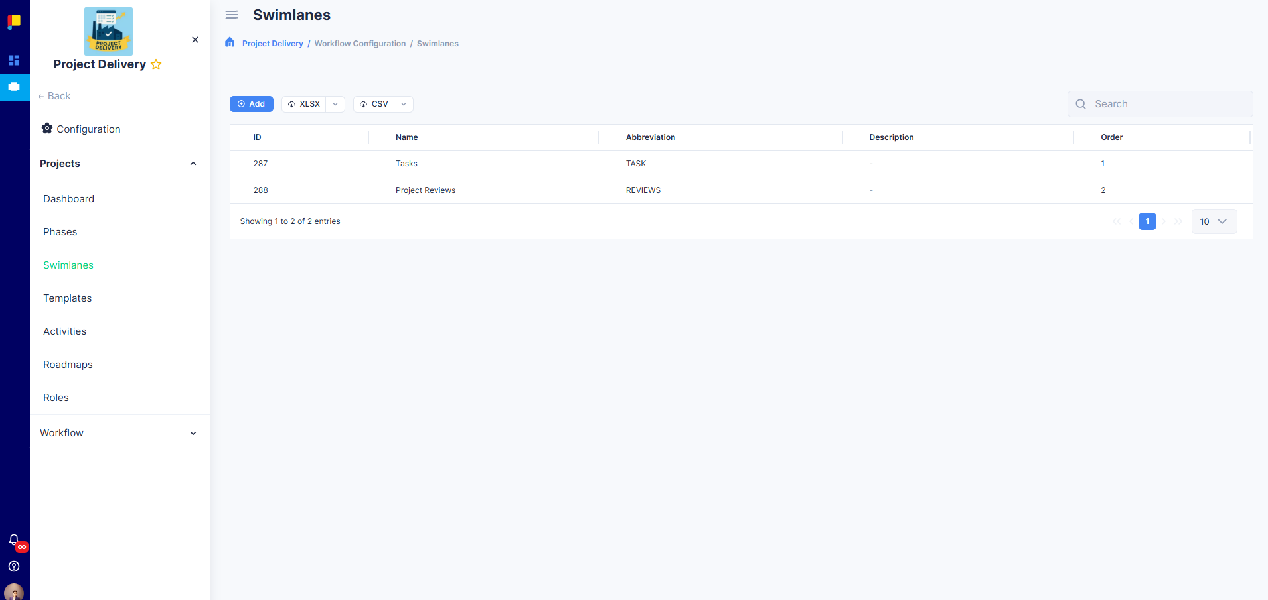This screenshot has width=1268, height=600.
Task: Open the XLSX export dropdown arrow
Action: [x=335, y=104]
